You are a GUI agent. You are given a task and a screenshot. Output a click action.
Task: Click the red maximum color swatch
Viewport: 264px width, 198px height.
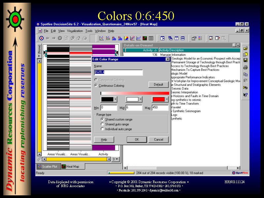click(x=158, y=99)
